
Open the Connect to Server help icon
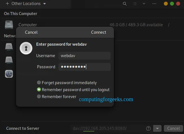click(x=148, y=128)
